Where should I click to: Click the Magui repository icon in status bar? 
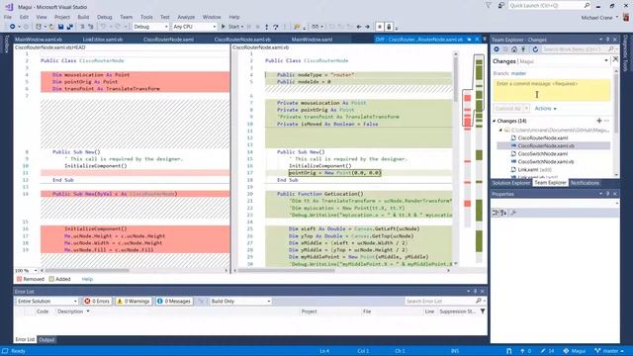coord(566,351)
